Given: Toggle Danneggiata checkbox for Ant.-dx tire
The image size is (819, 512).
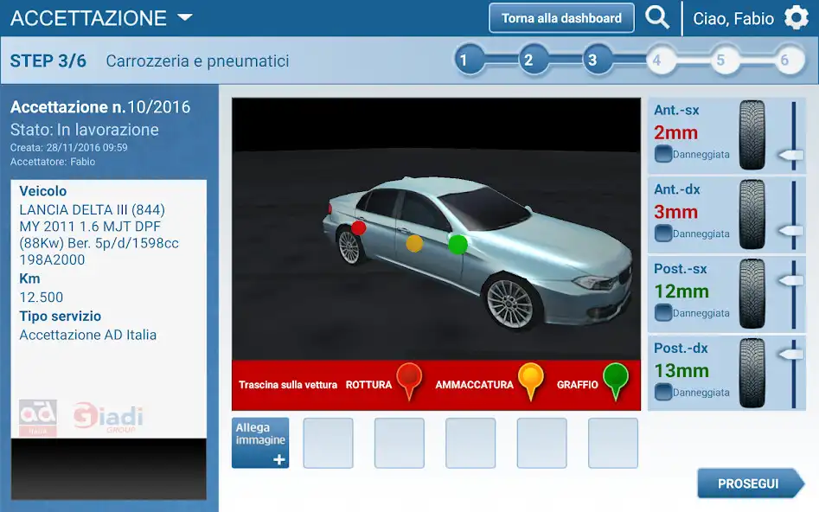Looking at the screenshot, I should (x=663, y=234).
